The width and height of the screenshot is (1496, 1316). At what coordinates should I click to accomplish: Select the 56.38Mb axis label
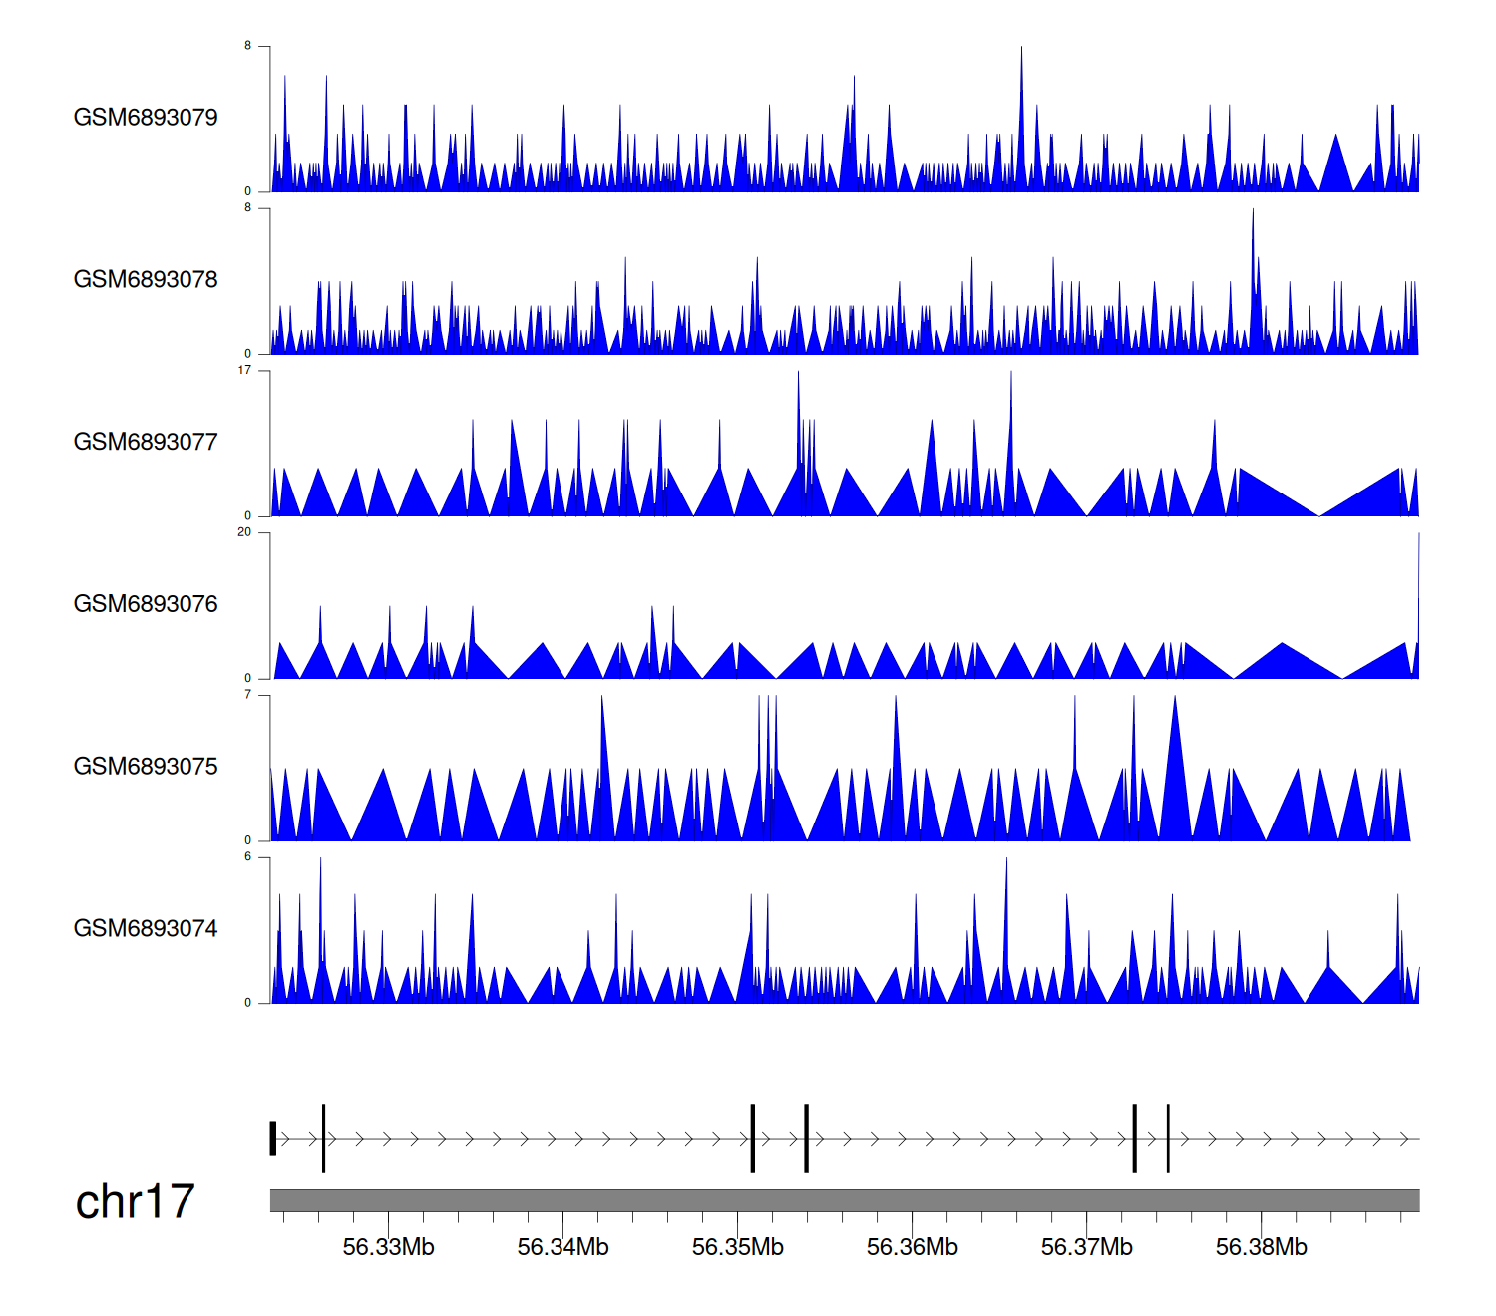[x=1261, y=1247]
